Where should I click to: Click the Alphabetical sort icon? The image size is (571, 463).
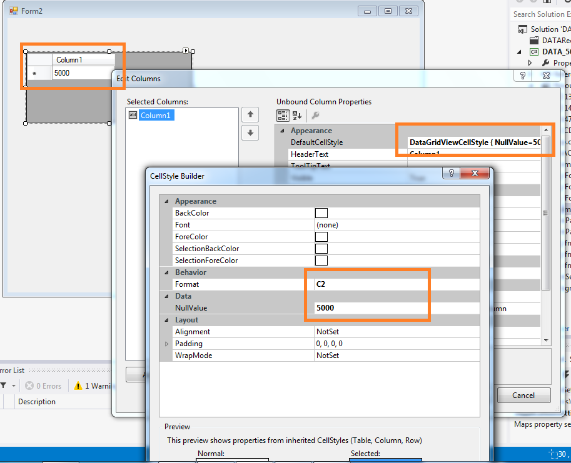click(297, 116)
